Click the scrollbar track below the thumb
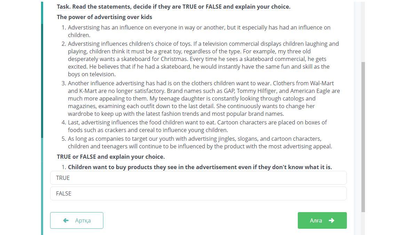The image size is (414, 235). [x=363, y=224]
